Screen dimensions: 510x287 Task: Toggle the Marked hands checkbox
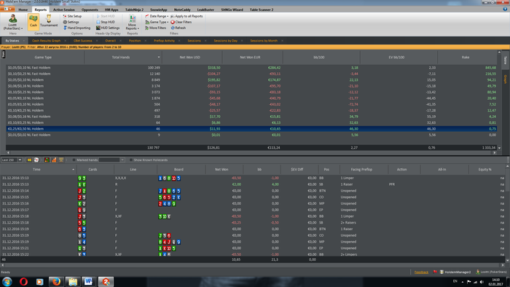[x=74, y=160]
